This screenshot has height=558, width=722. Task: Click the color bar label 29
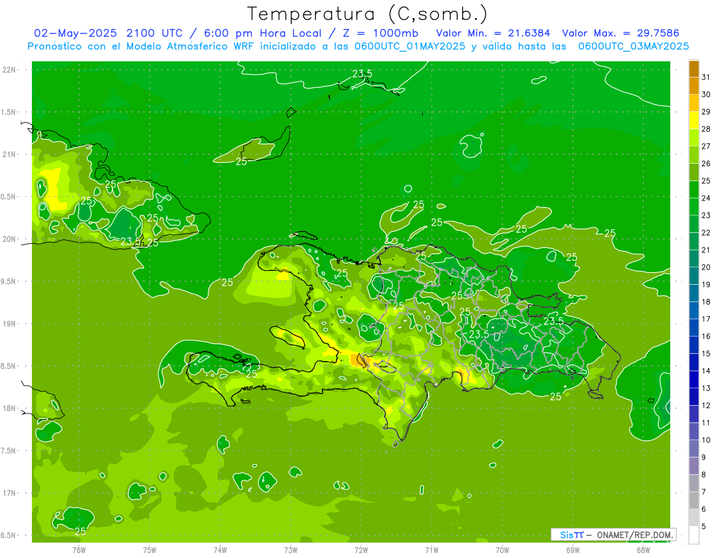click(706, 111)
